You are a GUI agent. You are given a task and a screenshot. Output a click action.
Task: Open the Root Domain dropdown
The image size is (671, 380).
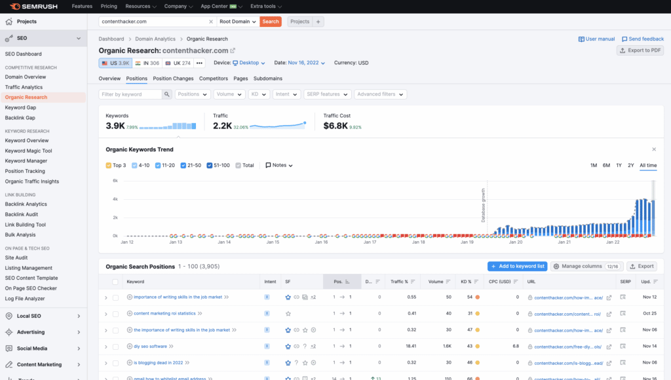pos(237,22)
